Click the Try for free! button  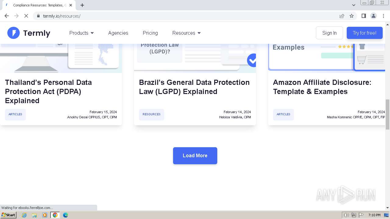pyautogui.click(x=364, y=33)
